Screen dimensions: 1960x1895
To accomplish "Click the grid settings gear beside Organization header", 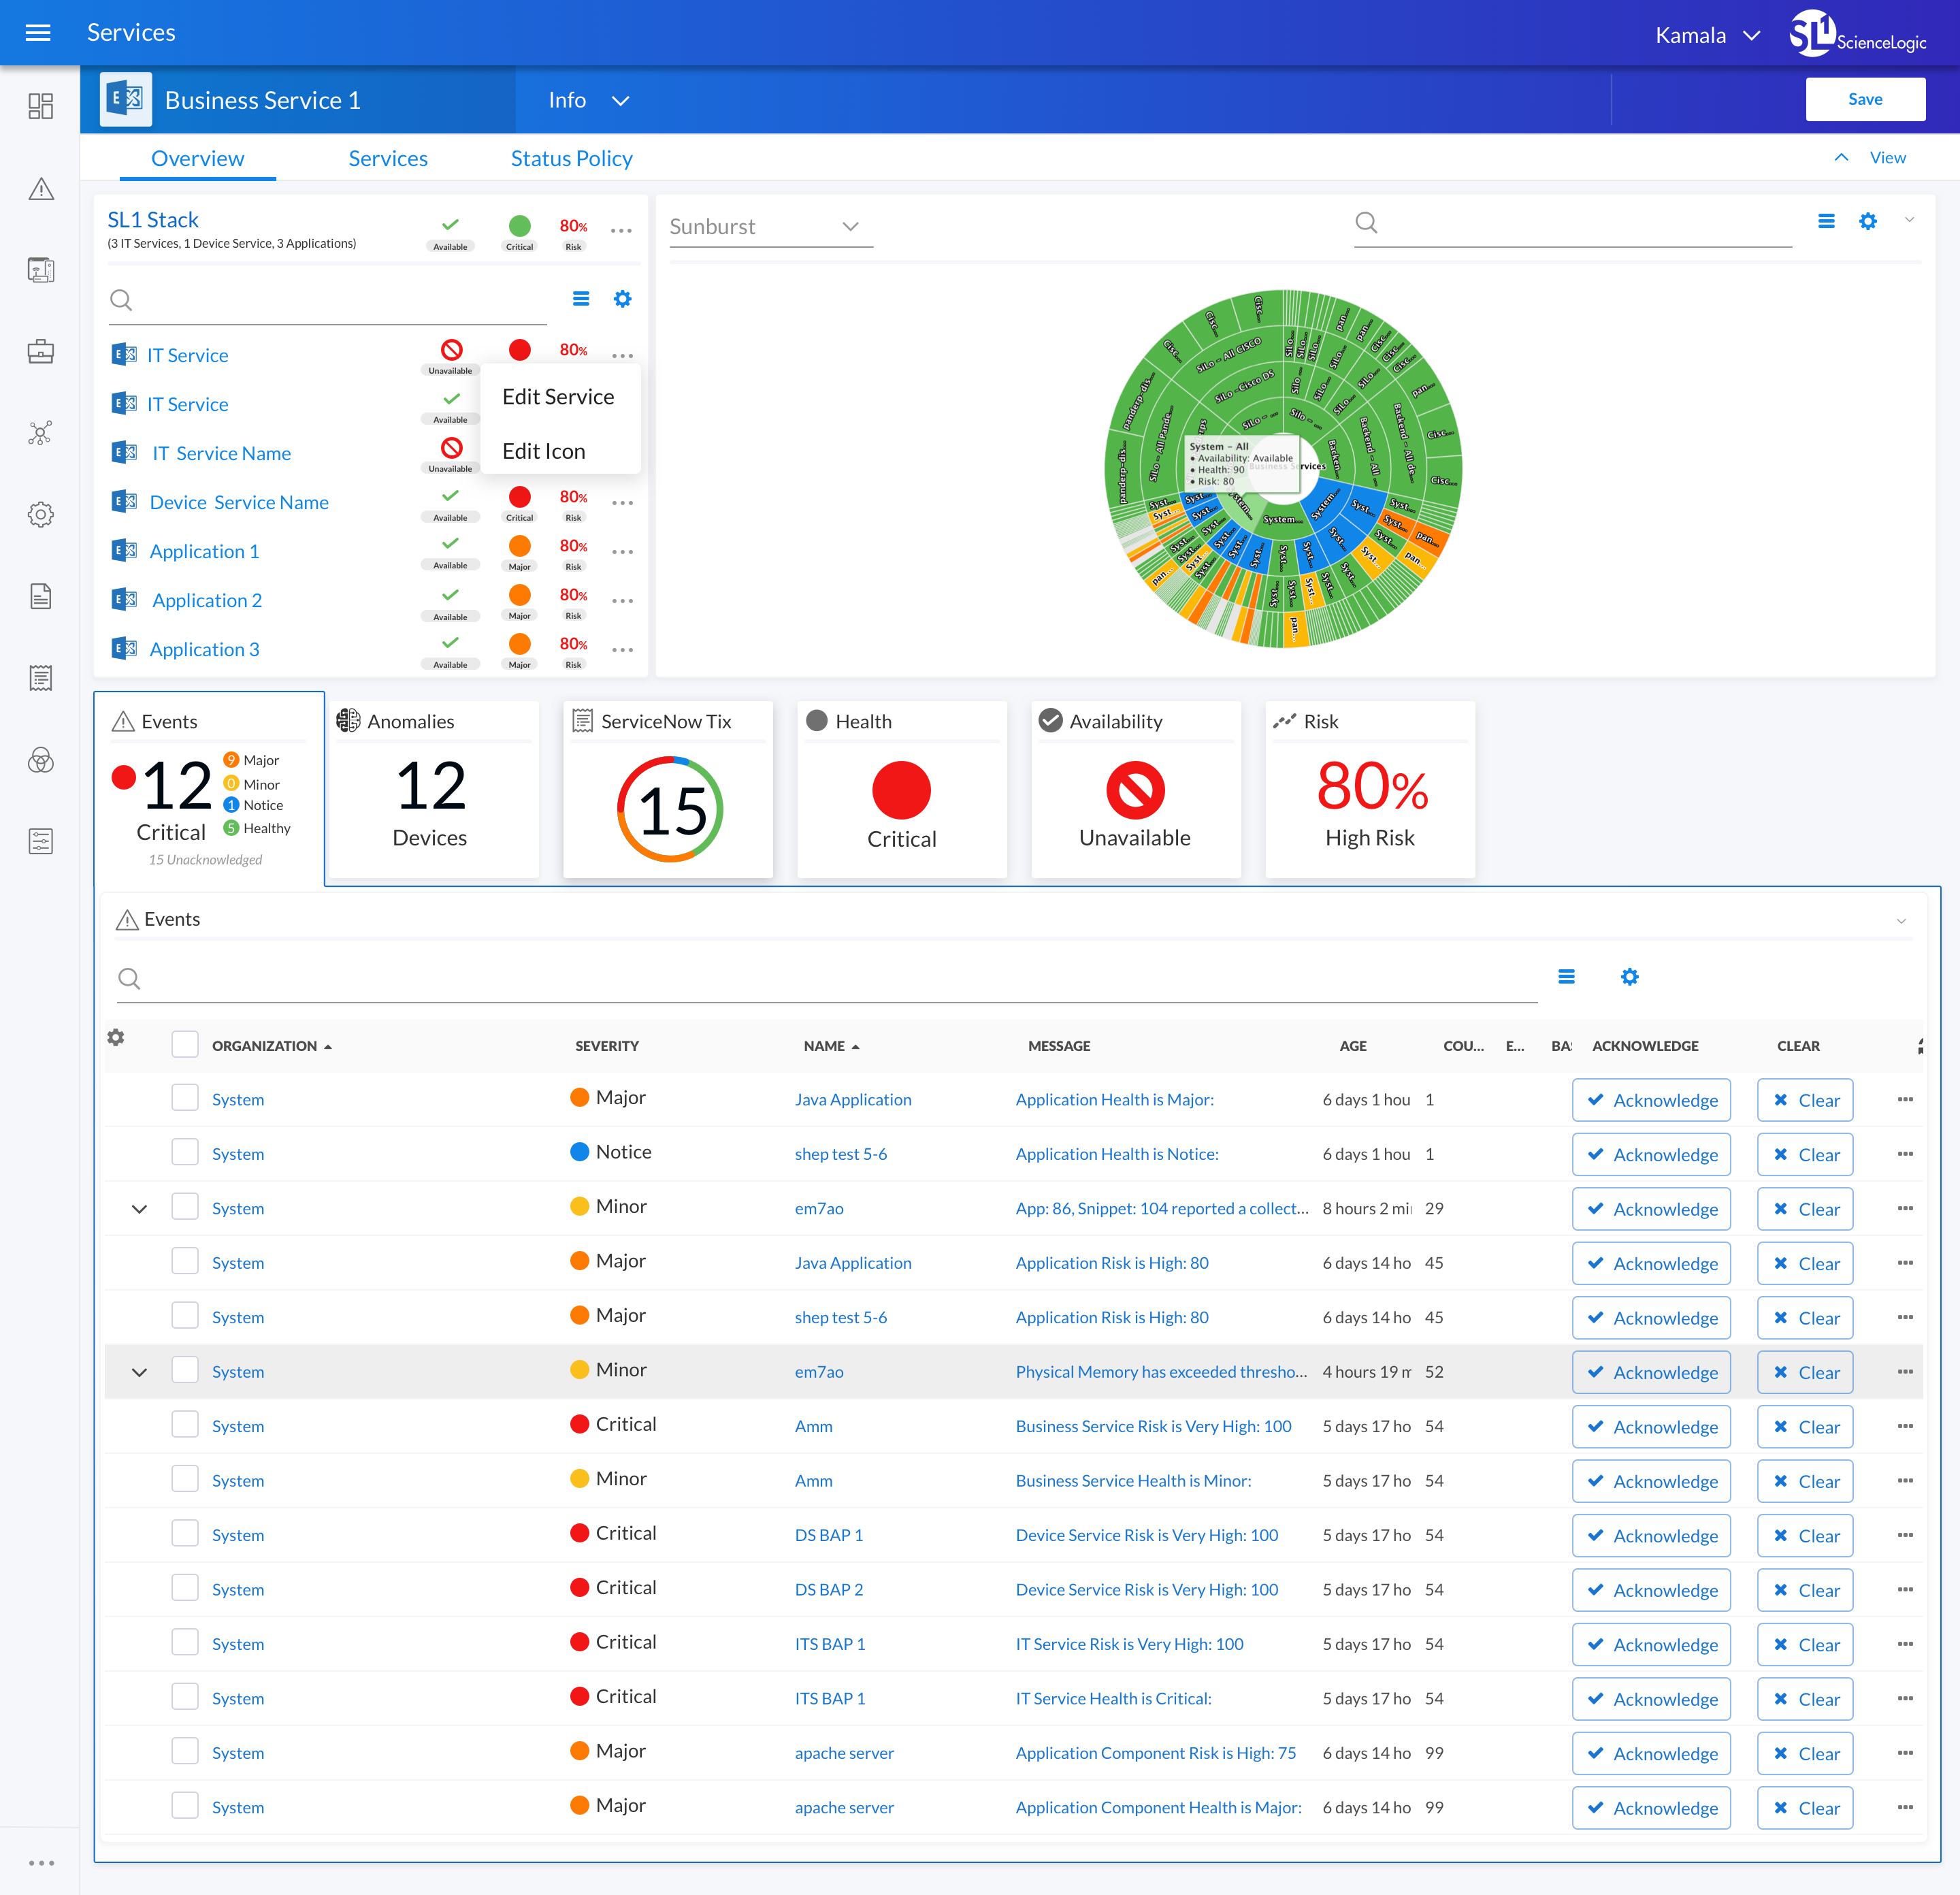I will (x=116, y=1037).
